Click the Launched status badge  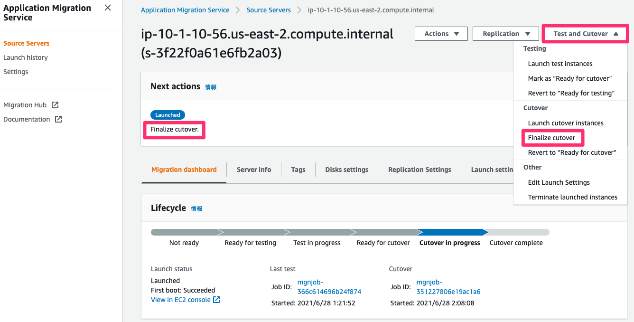(168, 115)
